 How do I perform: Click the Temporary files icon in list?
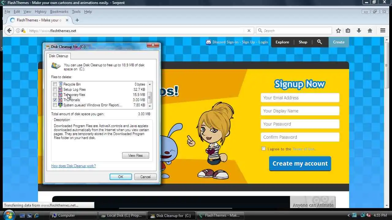[x=60, y=95]
